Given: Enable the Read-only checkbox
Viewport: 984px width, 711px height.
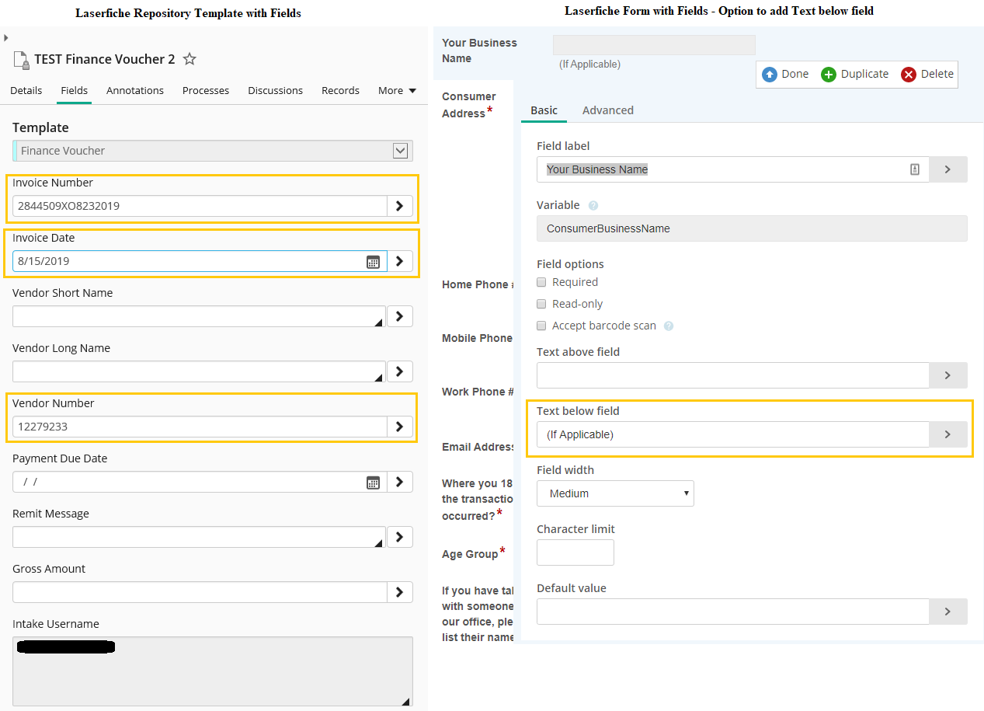Looking at the screenshot, I should click(x=541, y=304).
